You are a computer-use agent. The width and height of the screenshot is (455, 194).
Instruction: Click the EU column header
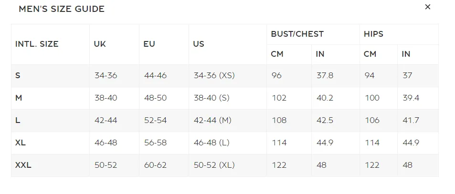coord(149,44)
